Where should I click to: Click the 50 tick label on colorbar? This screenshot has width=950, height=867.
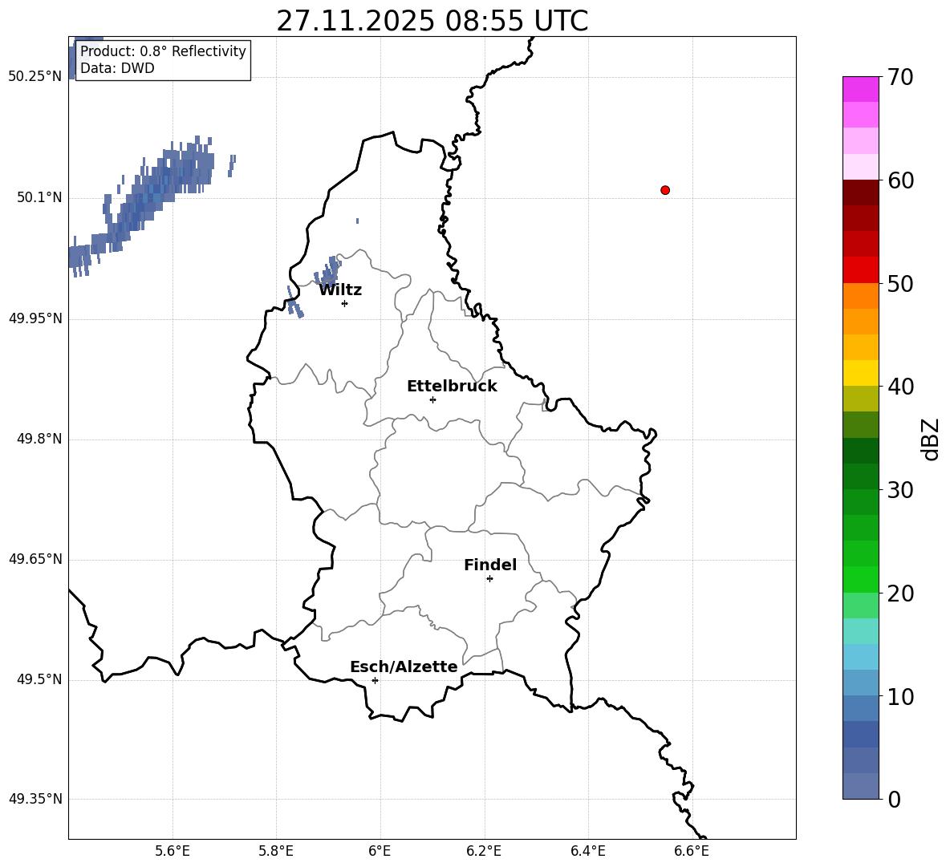point(900,283)
